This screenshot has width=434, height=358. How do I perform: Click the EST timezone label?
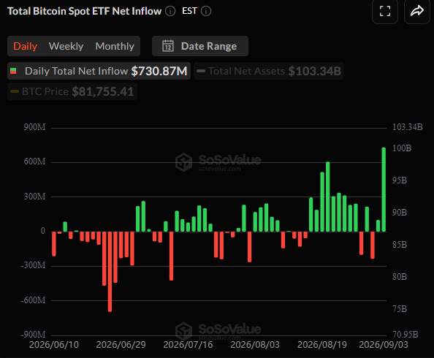189,11
